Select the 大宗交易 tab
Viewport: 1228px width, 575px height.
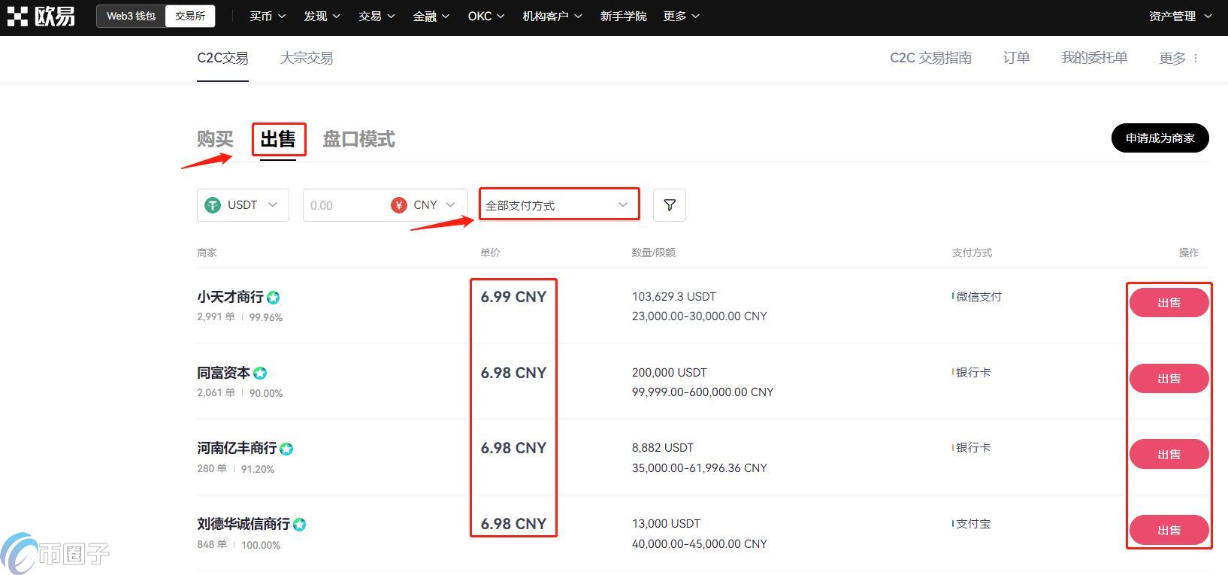point(307,58)
